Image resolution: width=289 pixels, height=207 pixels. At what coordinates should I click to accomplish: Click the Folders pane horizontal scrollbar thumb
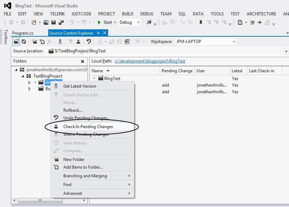(x=40, y=200)
